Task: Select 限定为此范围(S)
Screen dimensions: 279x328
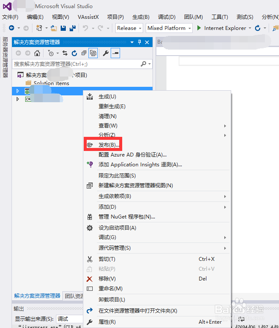Action: coord(157,175)
